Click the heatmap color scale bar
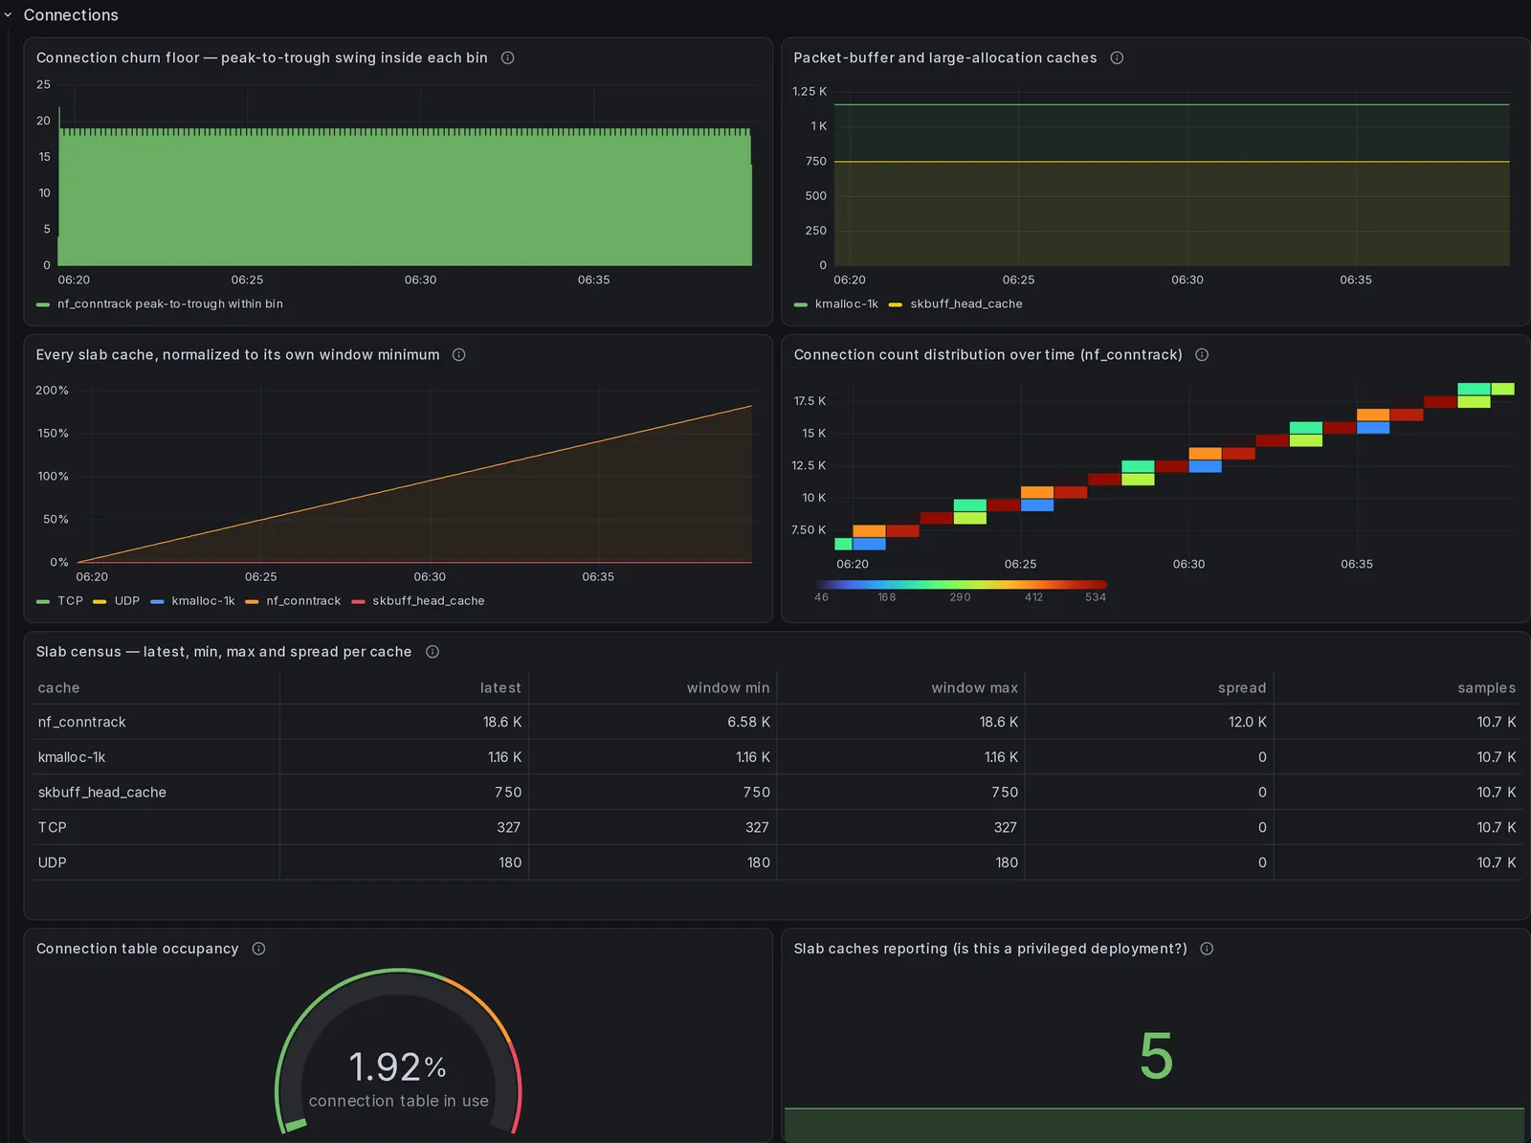The image size is (1531, 1143). pos(961,584)
